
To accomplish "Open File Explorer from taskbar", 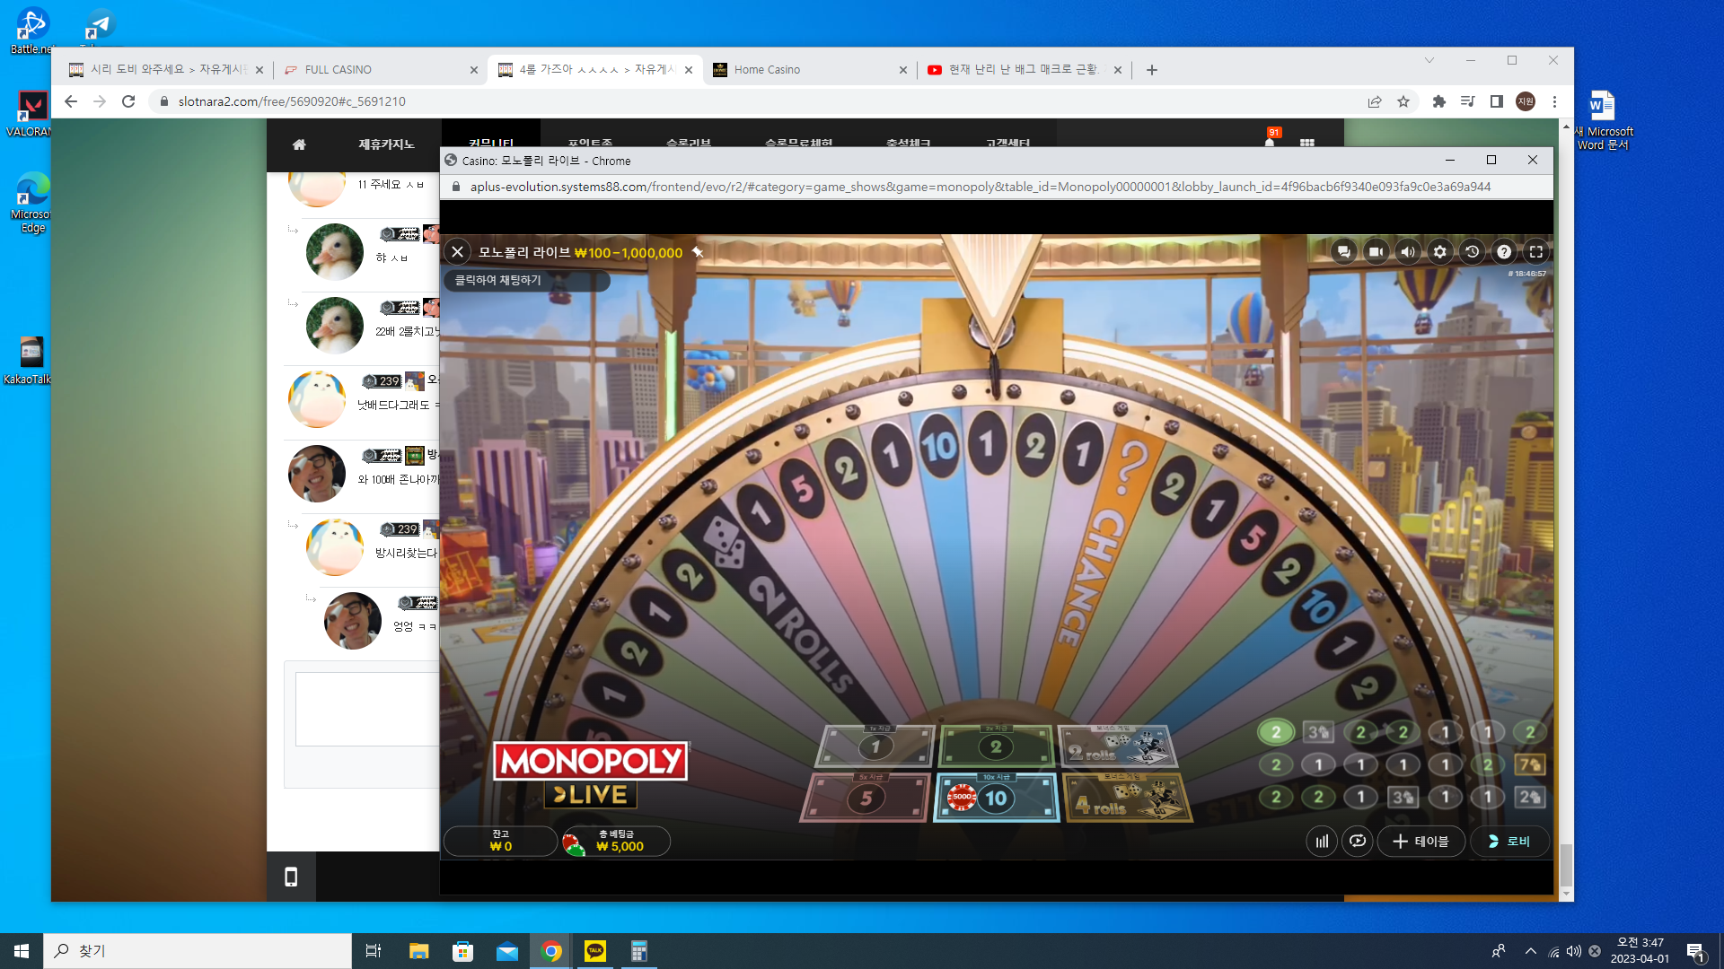I will 418,951.
